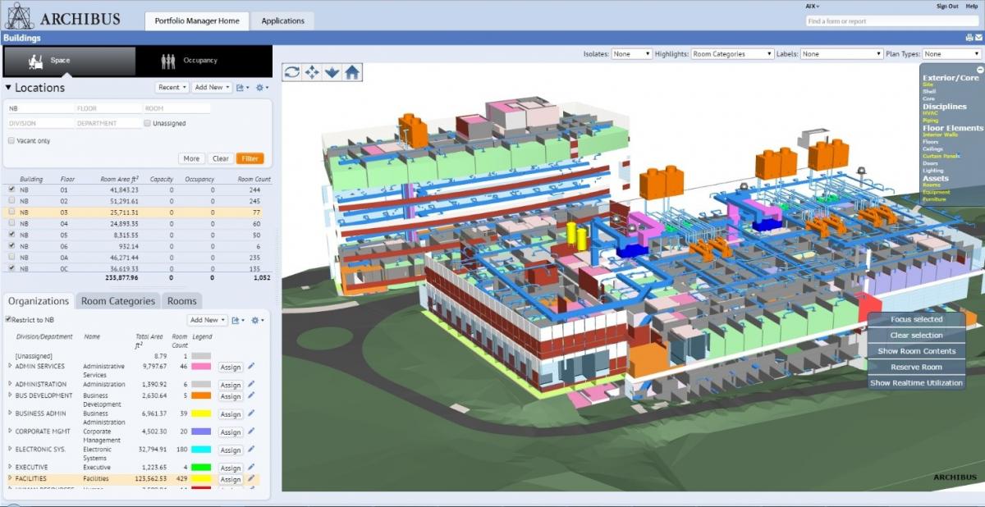Click the Sign Out link
The image size is (985, 507).
click(947, 6)
